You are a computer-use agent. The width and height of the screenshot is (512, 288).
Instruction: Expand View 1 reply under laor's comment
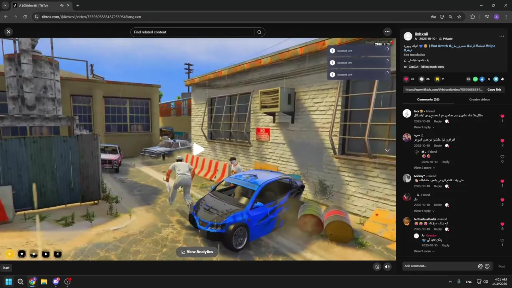424,127
